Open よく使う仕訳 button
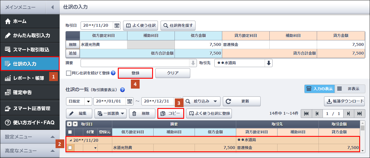 click(141, 25)
